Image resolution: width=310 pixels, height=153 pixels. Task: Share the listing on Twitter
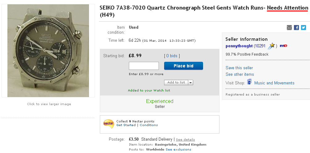click(304, 28)
